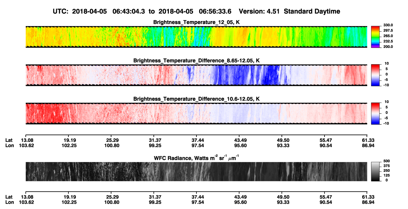Viewport: 408px width, 209px height.
Task: Click the 'Lat' label of the axis above WFC title
Action: pyautogui.click(x=9, y=140)
